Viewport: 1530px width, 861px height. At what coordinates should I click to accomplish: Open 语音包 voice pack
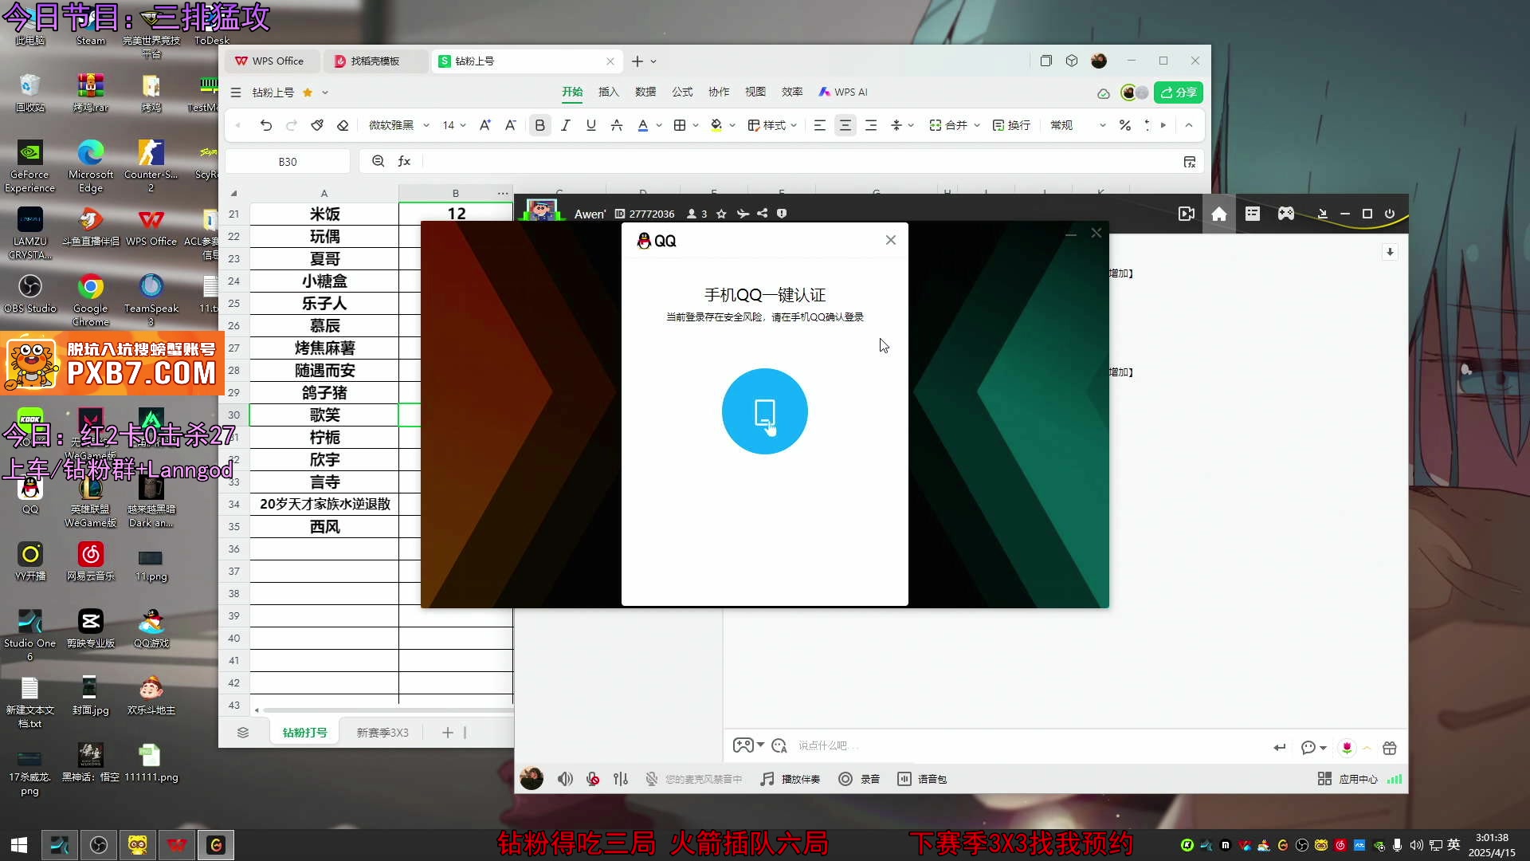[x=922, y=779]
